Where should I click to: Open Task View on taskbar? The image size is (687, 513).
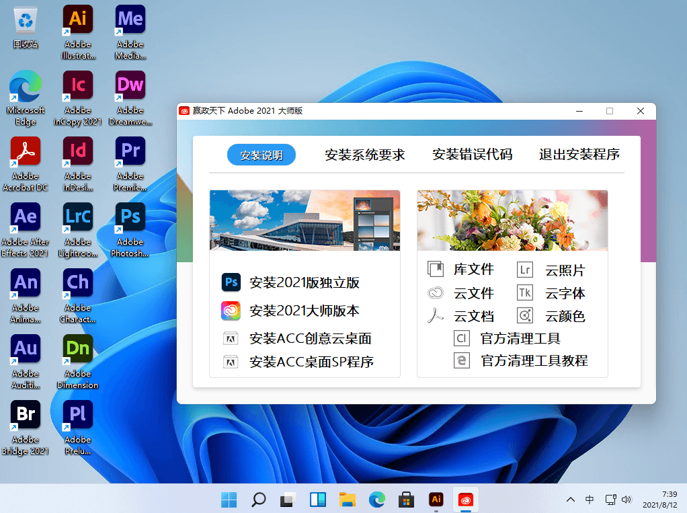click(x=288, y=500)
